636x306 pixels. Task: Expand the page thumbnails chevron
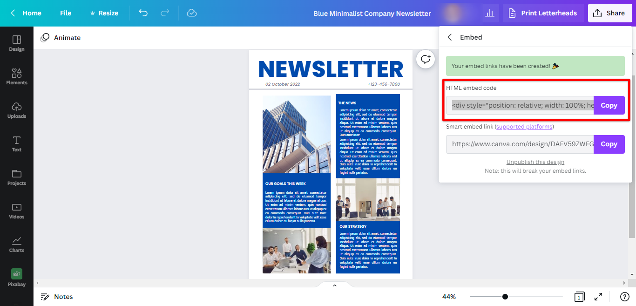[x=334, y=285]
